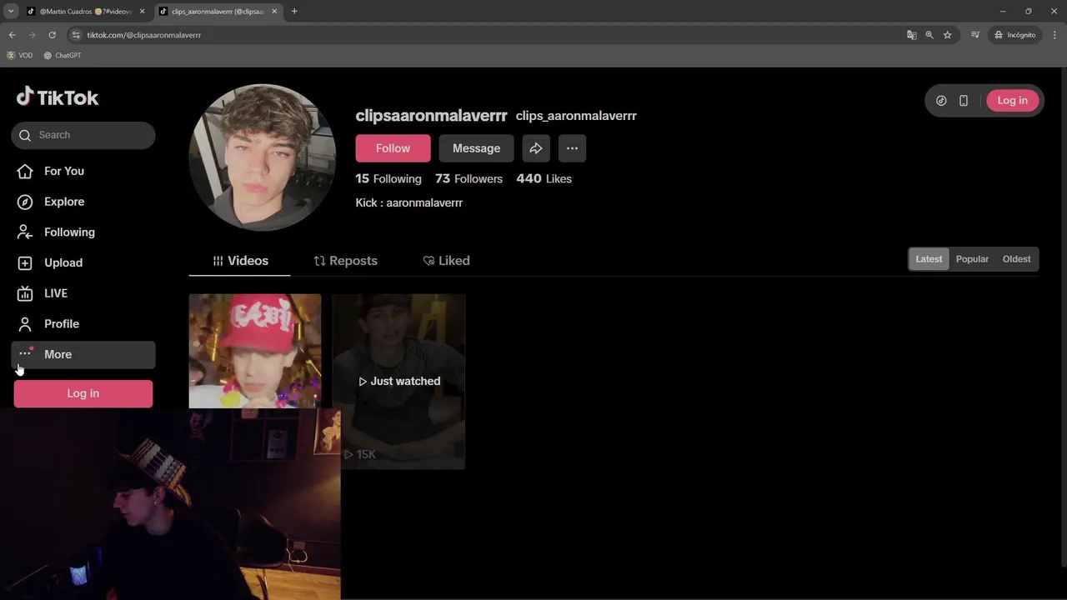
Task: Open the media control icon in toolbar
Action: tap(974, 35)
